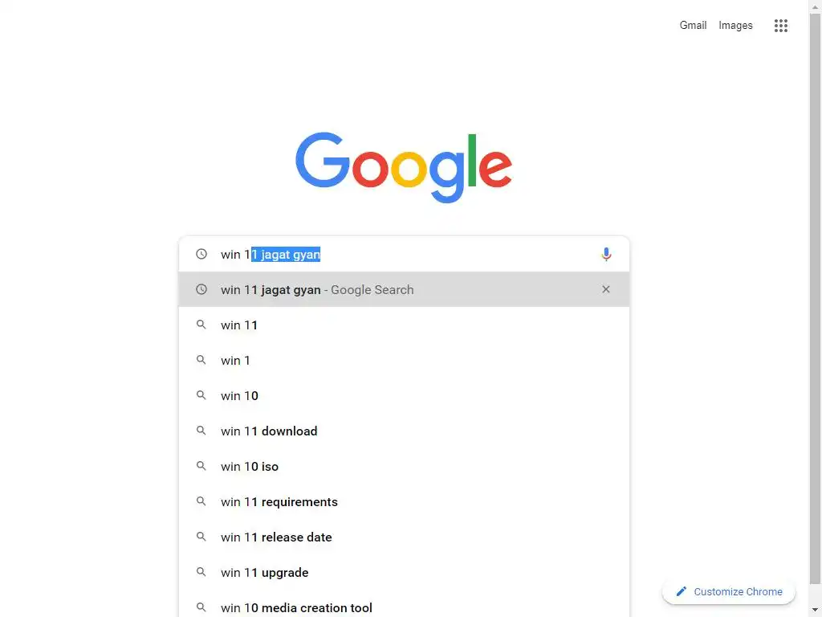822x617 pixels.
Task: Choose the 'win 11 download' suggestion
Action: pyautogui.click(x=269, y=431)
